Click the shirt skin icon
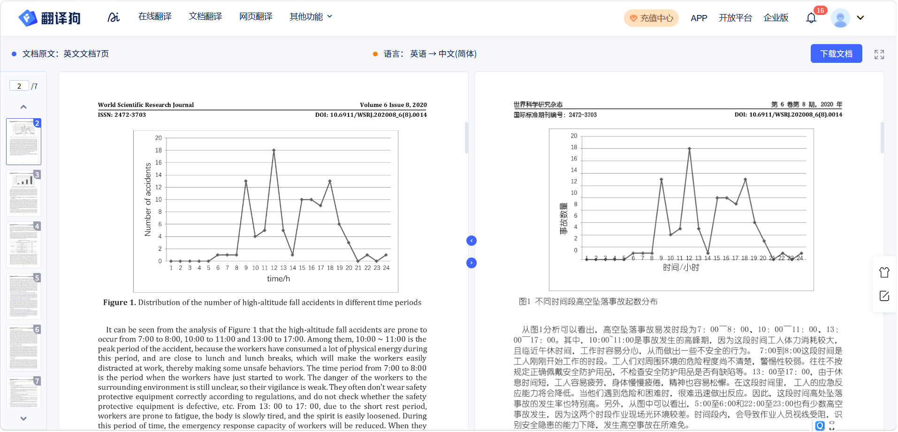898x432 pixels. click(x=884, y=272)
